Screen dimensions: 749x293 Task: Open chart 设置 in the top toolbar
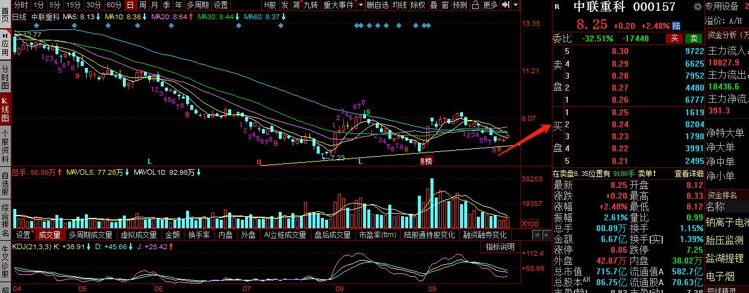(x=221, y=5)
